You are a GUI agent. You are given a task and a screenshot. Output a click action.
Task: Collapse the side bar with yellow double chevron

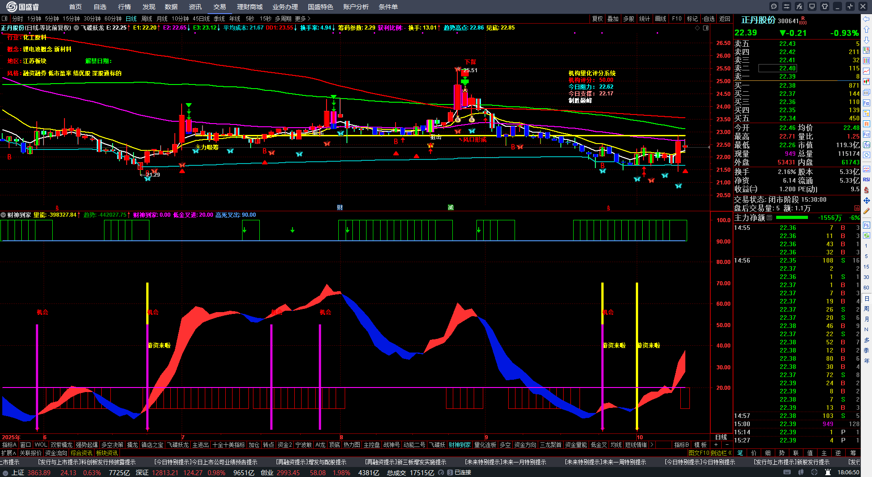[x=729, y=453]
